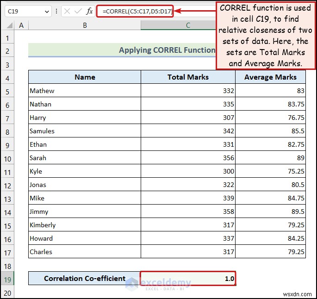
Task: Click Jimmy's average marks 89.5
Action: click(271, 212)
